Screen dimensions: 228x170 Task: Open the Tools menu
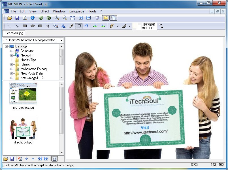tap(92, 11)
